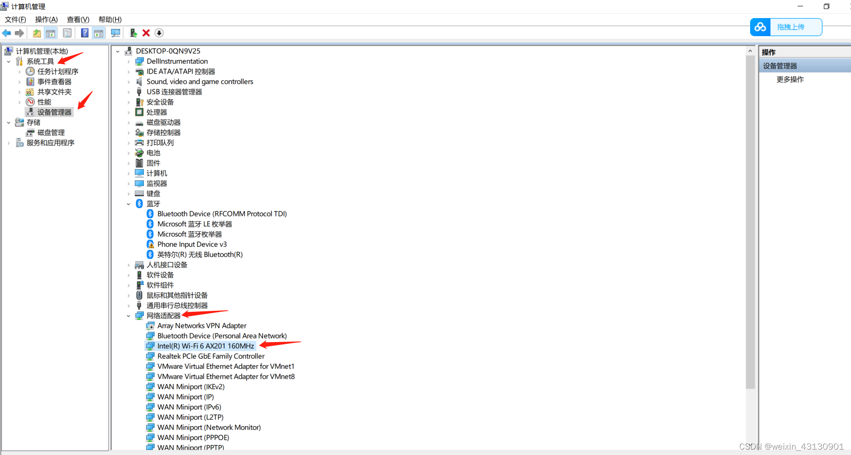This screenshot has width=851, height=455.
Task: Click the device list vertical scrollbar thumb
Action: (x=750, y=221)
